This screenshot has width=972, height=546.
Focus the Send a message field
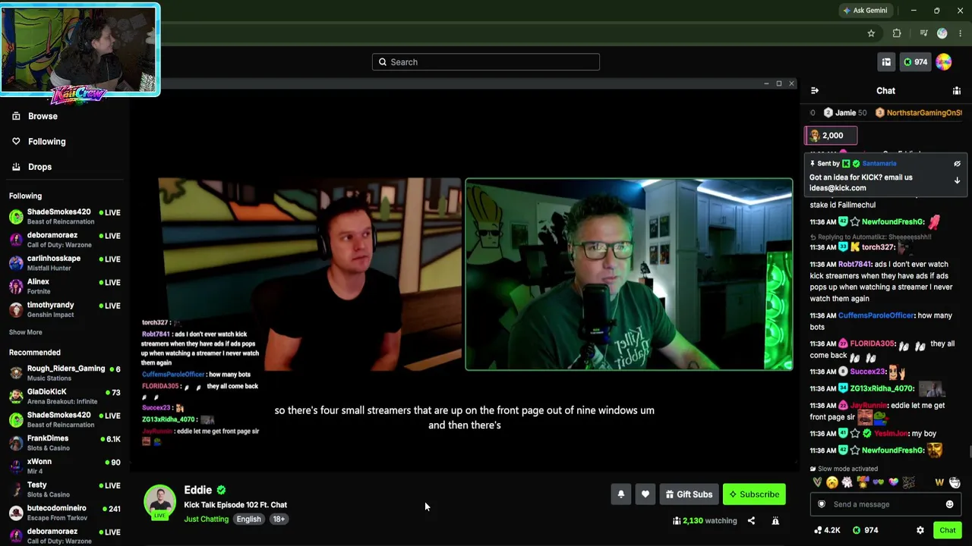point(886,504)
